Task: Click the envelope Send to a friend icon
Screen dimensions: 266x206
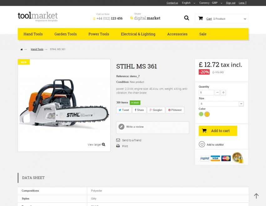Action: tap(118, 140)
